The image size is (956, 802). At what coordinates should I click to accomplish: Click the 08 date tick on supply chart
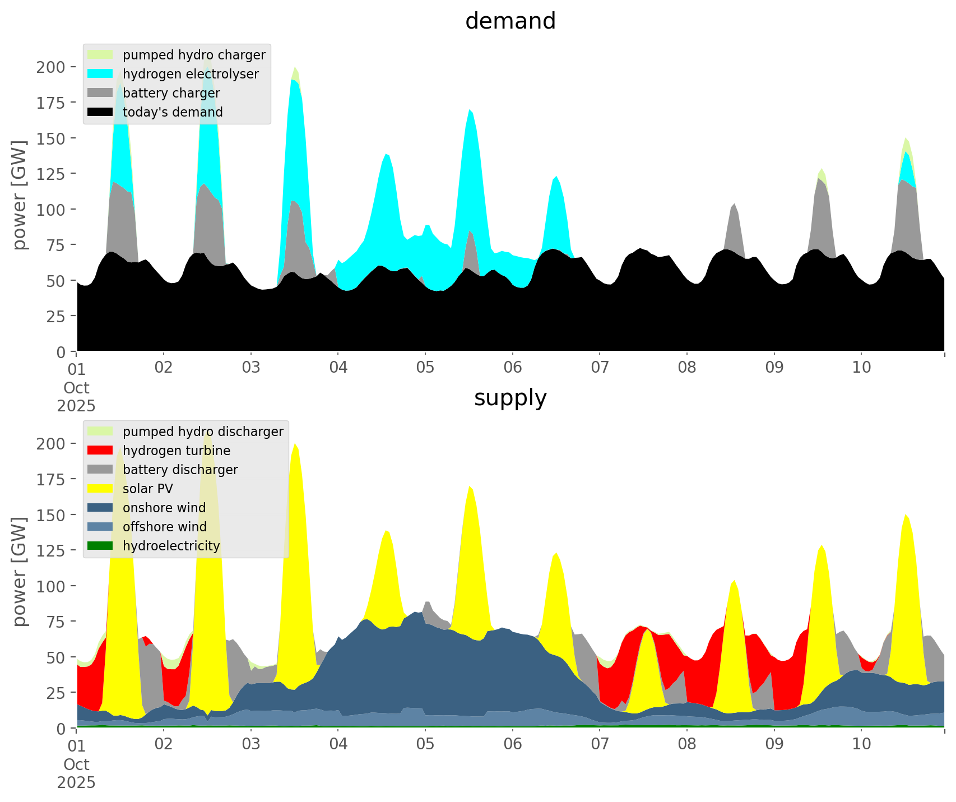point(687,745)
